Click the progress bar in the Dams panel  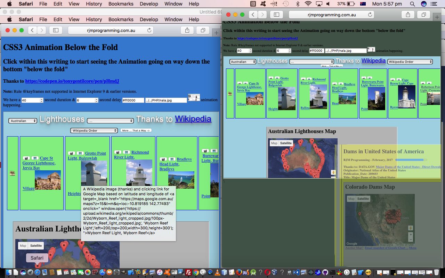click(x=411, y=160)
